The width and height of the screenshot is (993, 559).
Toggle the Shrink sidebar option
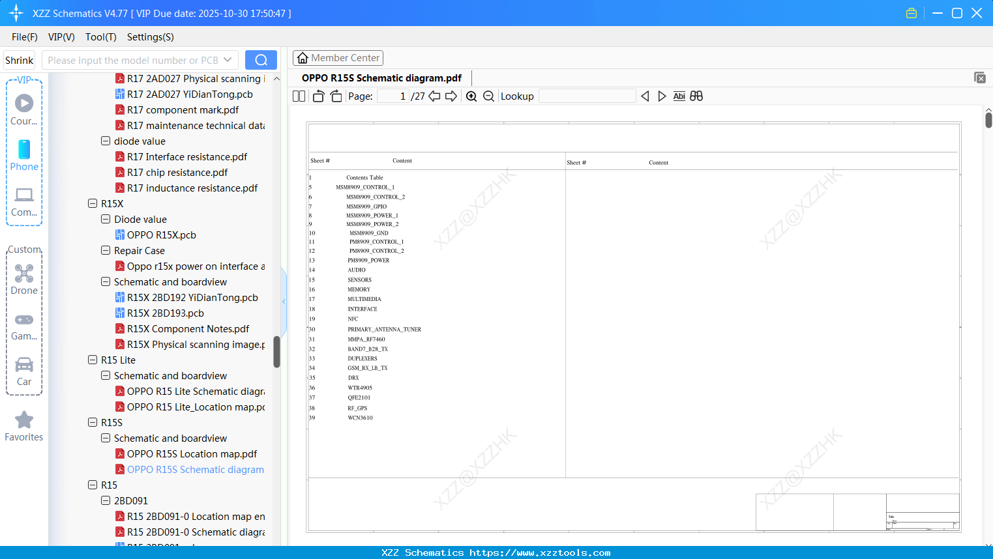(19, 60)
